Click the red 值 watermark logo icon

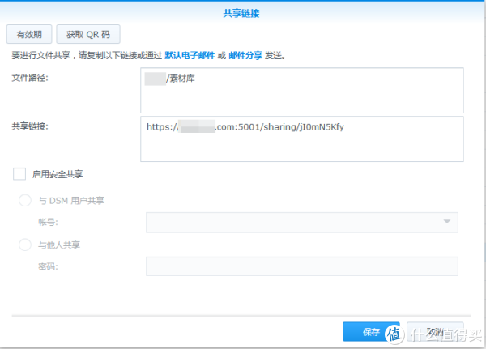(x=392, y=333)
